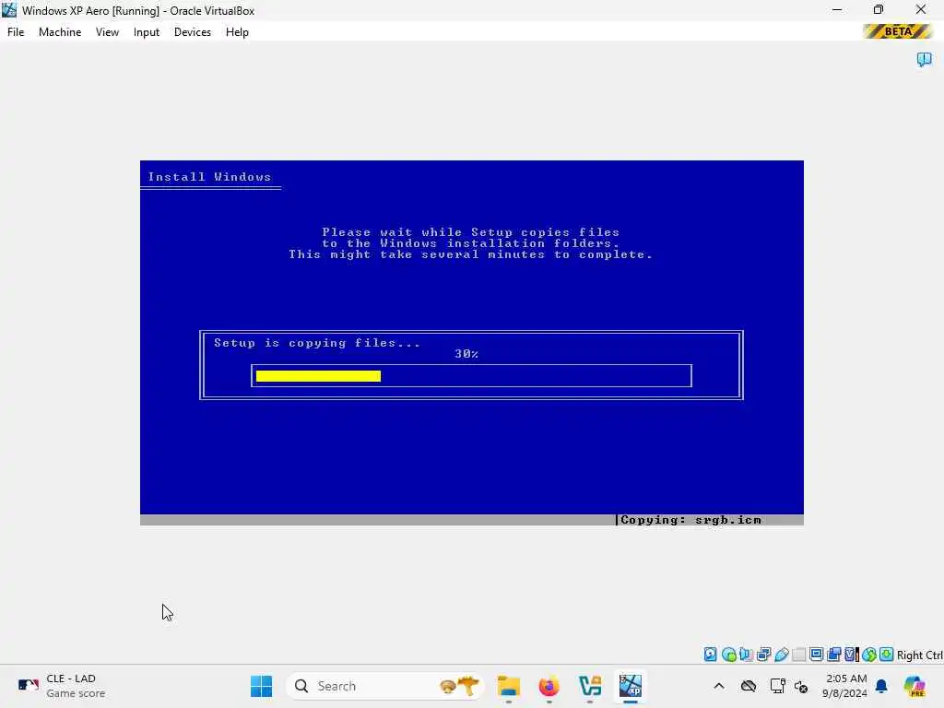Open the VirtualBox Manager taskbar icon
The height and width of the screenshot is (708, 944).
pos(590,686)
